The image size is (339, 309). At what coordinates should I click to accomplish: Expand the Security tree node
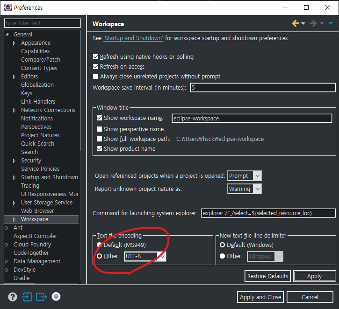click(x=14, y=161)
